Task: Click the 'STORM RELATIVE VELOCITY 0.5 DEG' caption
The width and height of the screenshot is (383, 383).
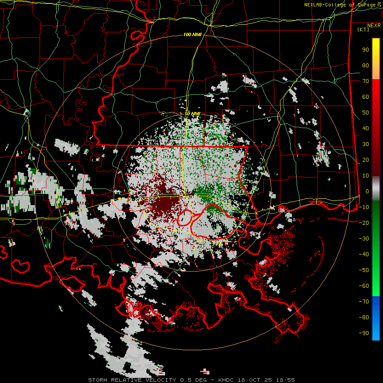Action: point(147,380)
